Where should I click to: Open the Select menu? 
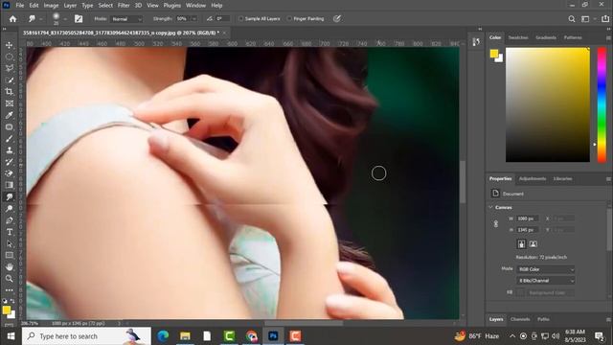[105, 6]
